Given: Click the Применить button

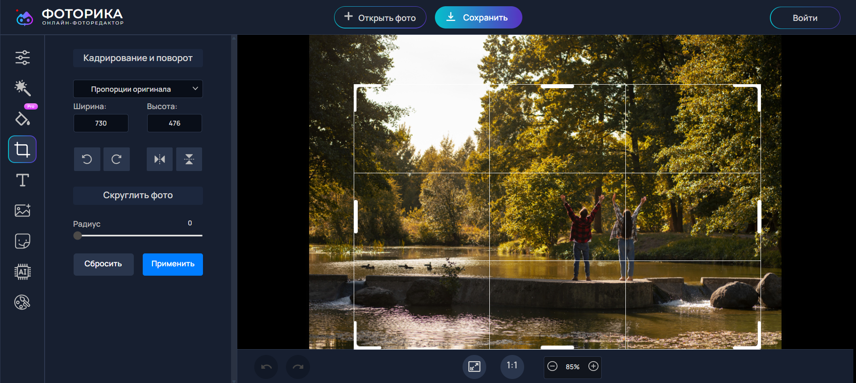Looking at the screenshot, I should click(173, 264).
